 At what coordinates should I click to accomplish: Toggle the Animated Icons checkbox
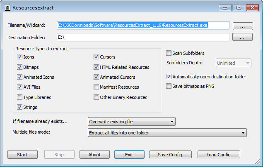pos(19,77)
